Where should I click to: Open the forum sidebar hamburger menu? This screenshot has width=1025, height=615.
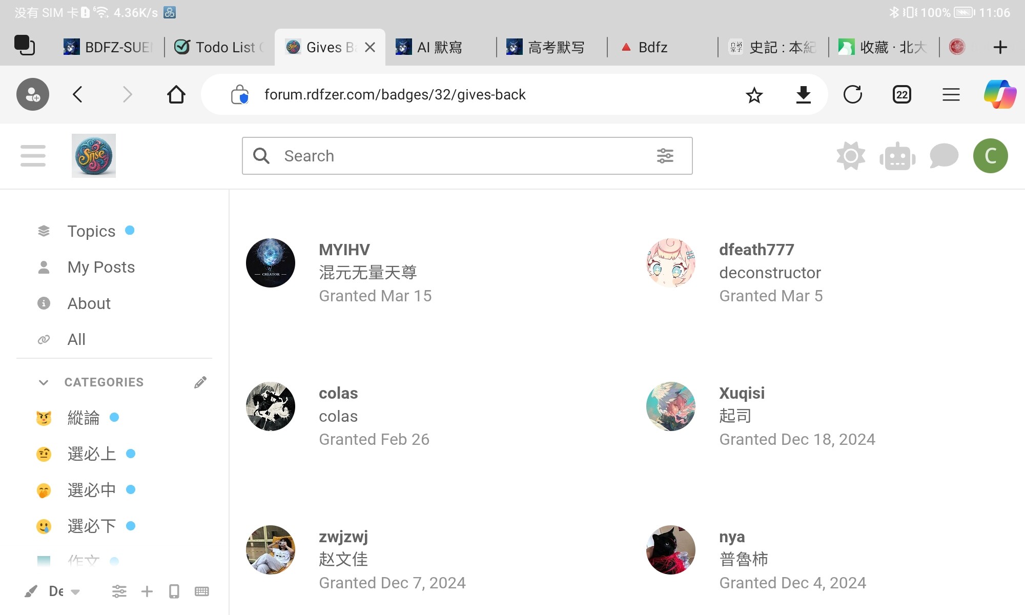(x=33, y=156)
